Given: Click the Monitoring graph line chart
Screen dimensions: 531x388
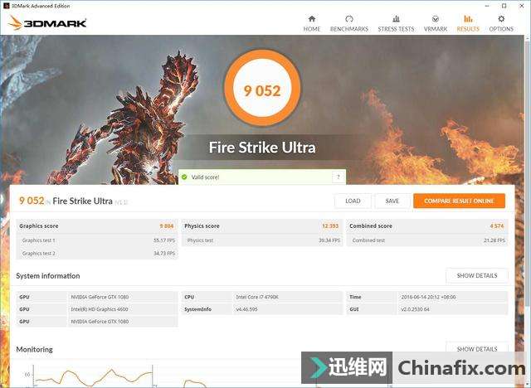Looking at the screenshot, I should coord(93,376).
